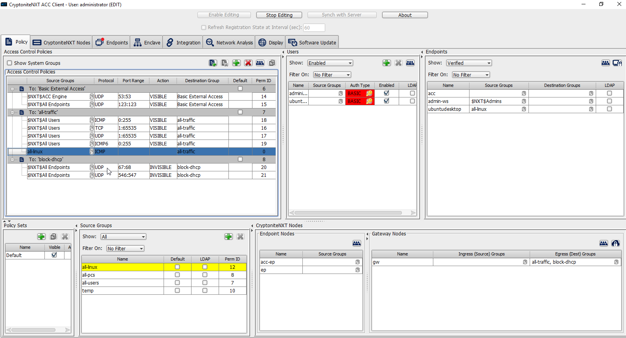This screenshot has width=626, height=338.
Task: Add a new user with green plus icon
Action: 387,63
